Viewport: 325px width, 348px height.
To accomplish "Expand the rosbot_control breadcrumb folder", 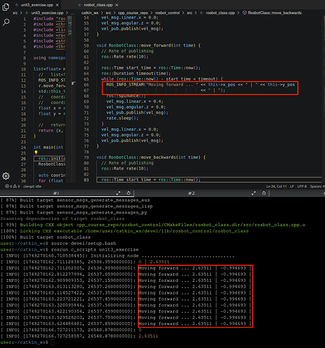I will pyautogui.click(x=167, y=13).
